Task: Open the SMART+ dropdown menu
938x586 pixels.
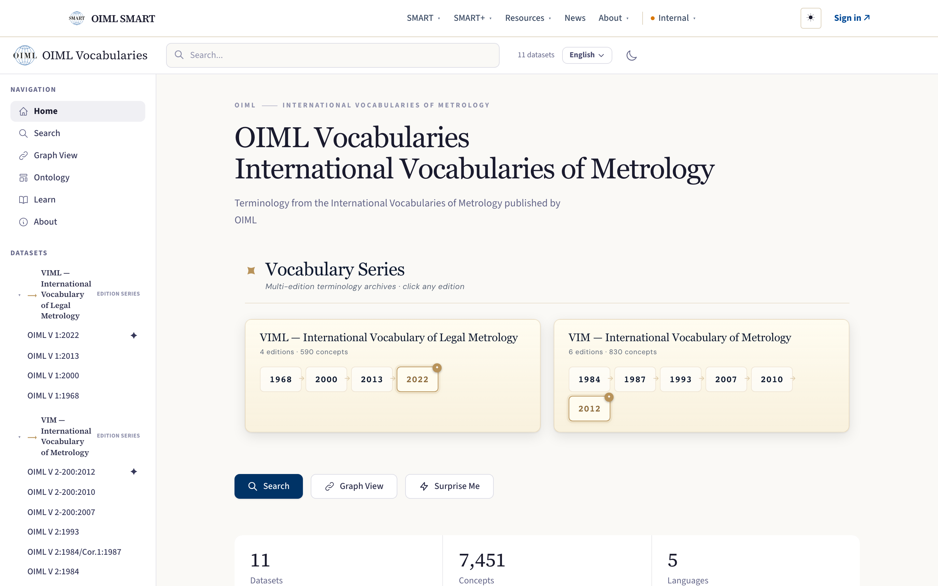Action: pyautogui.click(x=473, y=18)
